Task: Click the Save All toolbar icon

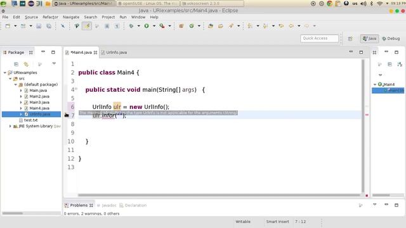Action: (x=49, y=26)
